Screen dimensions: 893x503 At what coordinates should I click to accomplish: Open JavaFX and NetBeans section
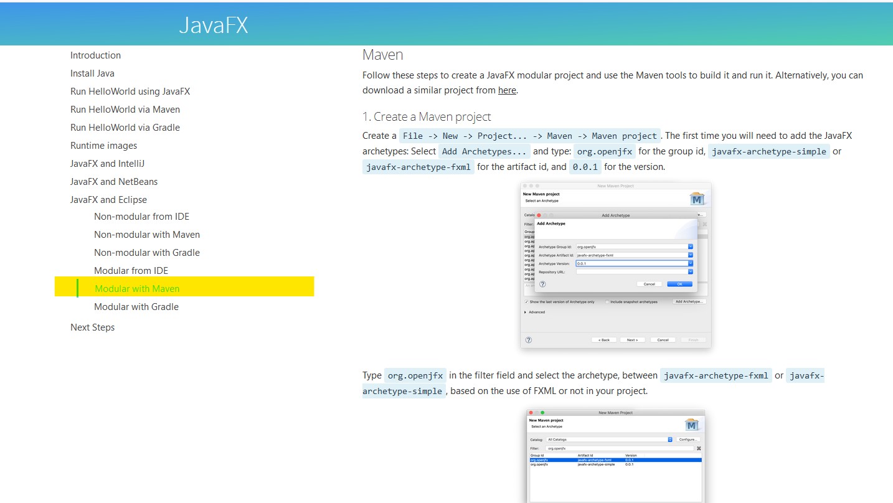pyautogui.click(x=114, y=182)
